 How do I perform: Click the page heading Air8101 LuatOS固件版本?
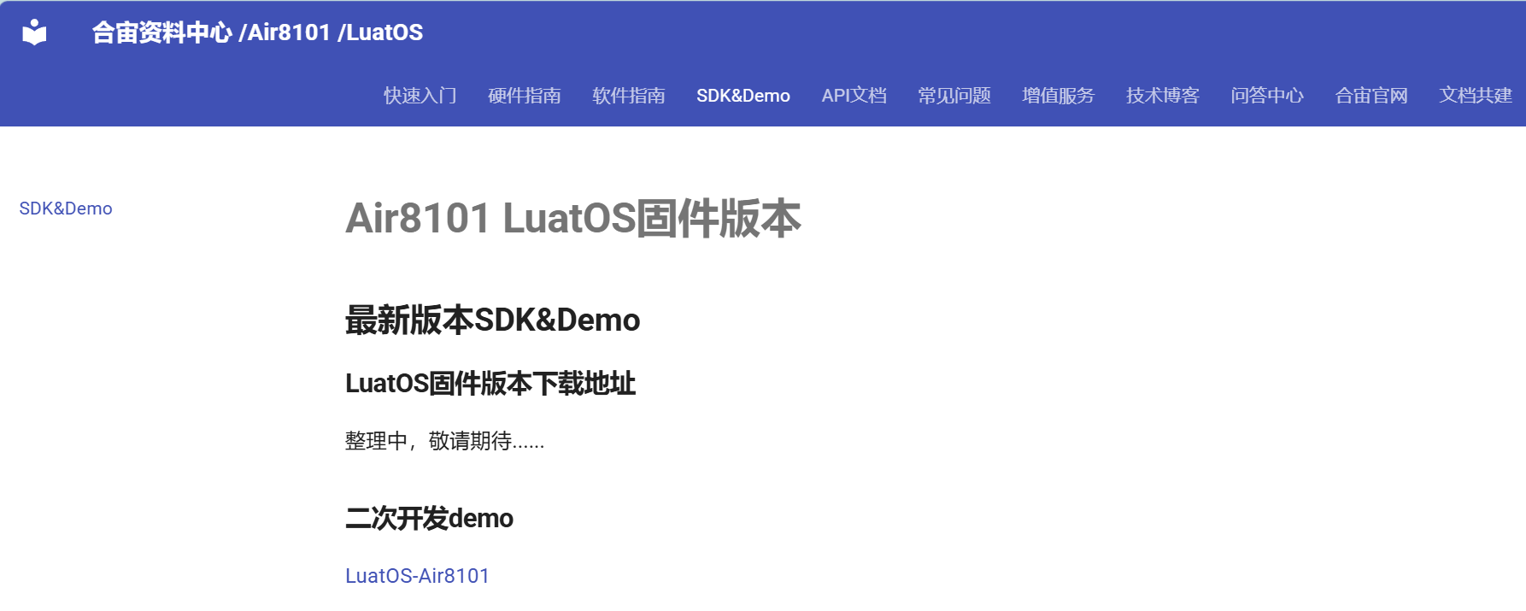pyautogui.click(x=573, y=218)
